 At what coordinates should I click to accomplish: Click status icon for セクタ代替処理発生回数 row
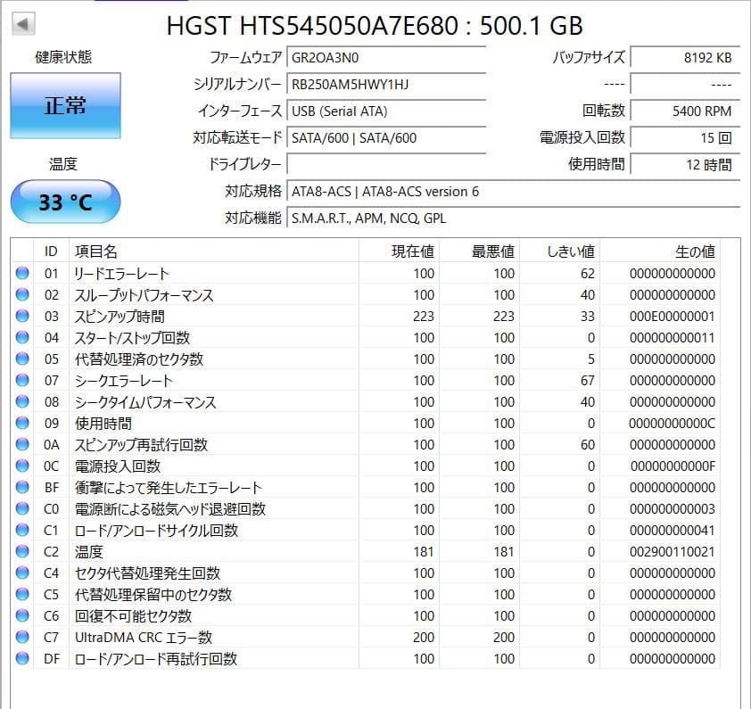click(x=22, y=573)
